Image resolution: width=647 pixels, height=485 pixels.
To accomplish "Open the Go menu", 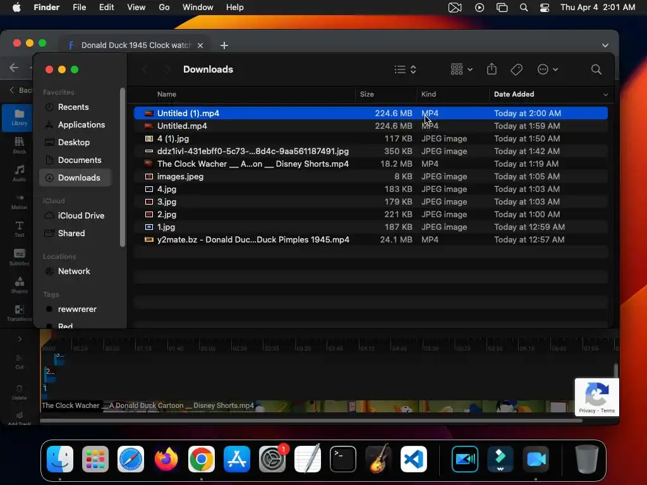I will (164, 8).
